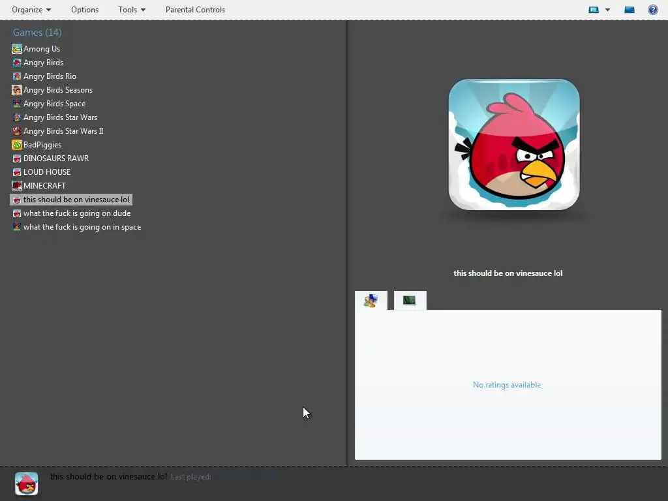This screenshot has width=668, height=501.
Task: Click the large Angry Birds box art
Action: [x=514, y=144]
